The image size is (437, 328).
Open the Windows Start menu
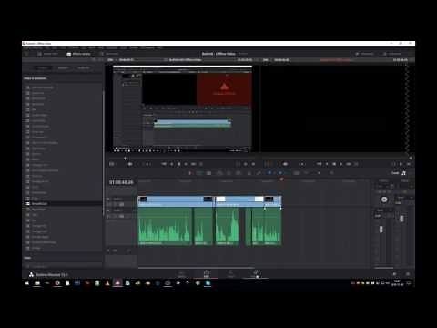pos(26,283)
